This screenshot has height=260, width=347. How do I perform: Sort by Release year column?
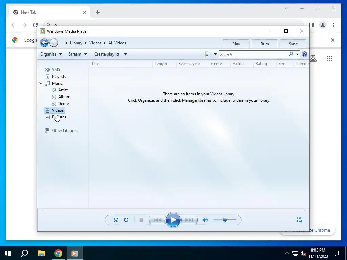pyautogui.click(x=192, y=64)
